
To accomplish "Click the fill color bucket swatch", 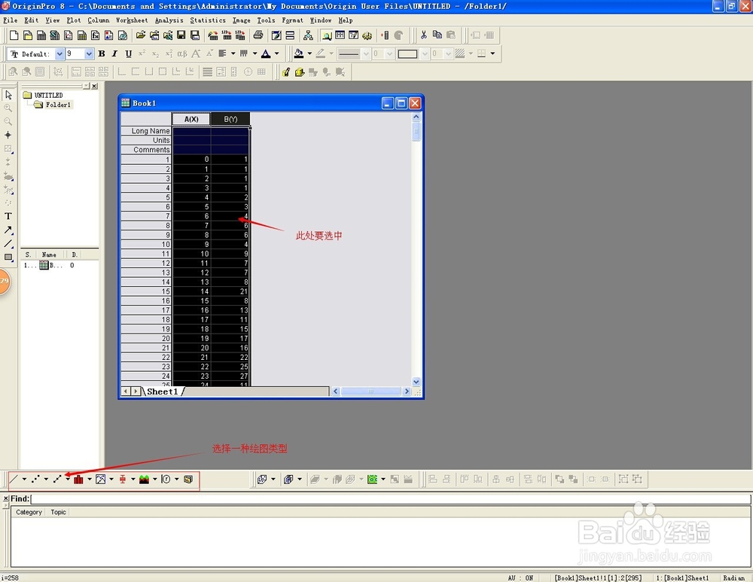I will click(x=299, y=53).
